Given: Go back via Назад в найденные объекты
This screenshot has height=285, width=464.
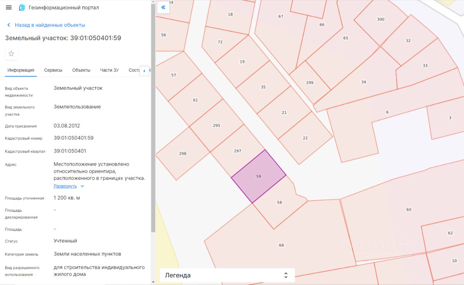Looking at the screenshot, I should 50,25.
